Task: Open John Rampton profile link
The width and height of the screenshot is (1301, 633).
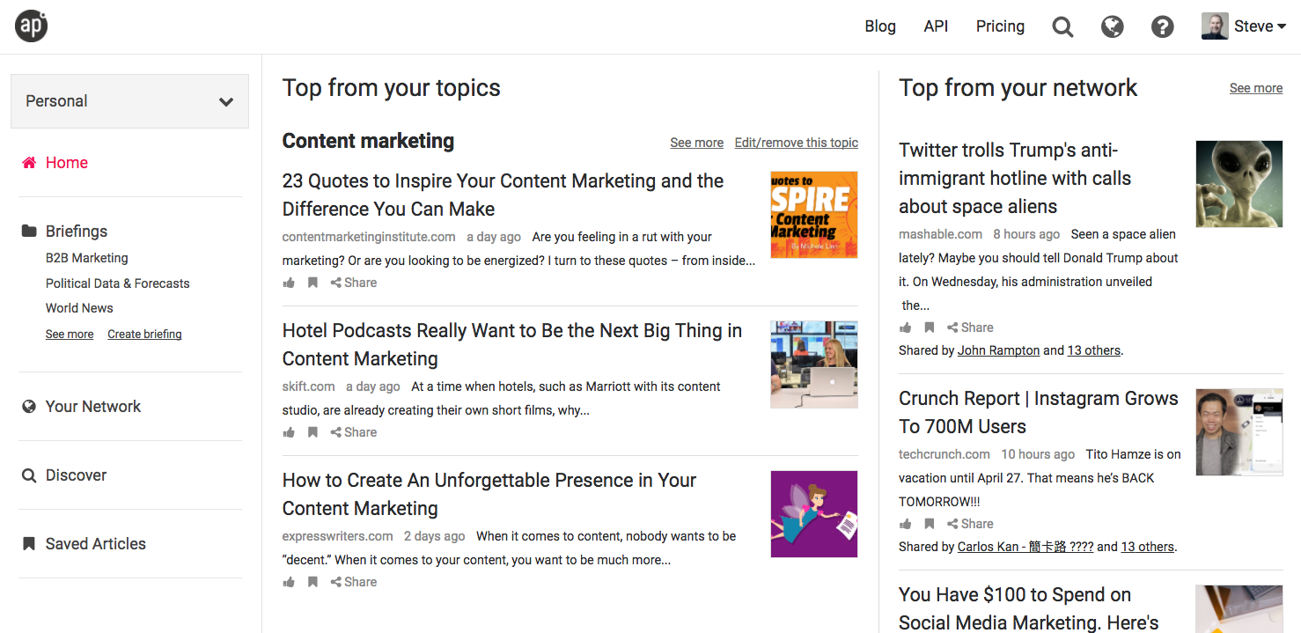Action: point(999,350)
